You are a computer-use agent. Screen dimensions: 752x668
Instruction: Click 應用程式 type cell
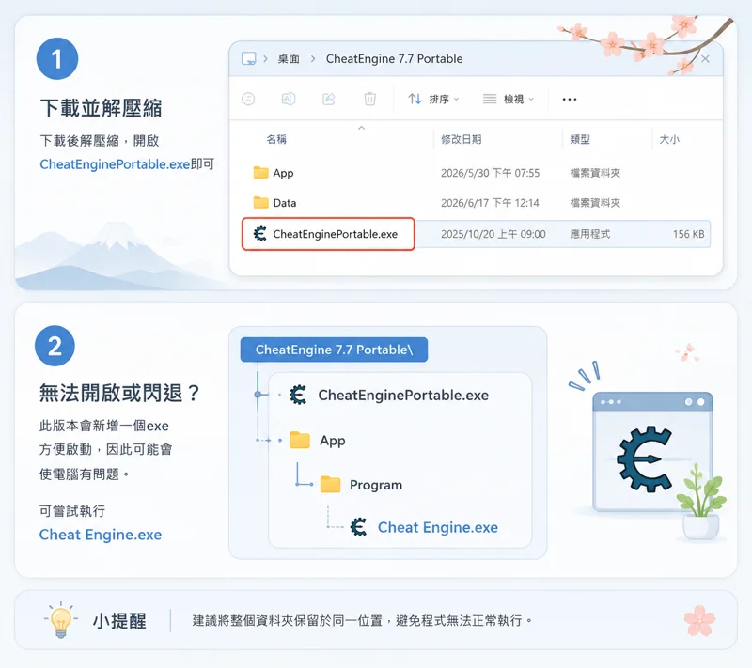coord(590,234)
